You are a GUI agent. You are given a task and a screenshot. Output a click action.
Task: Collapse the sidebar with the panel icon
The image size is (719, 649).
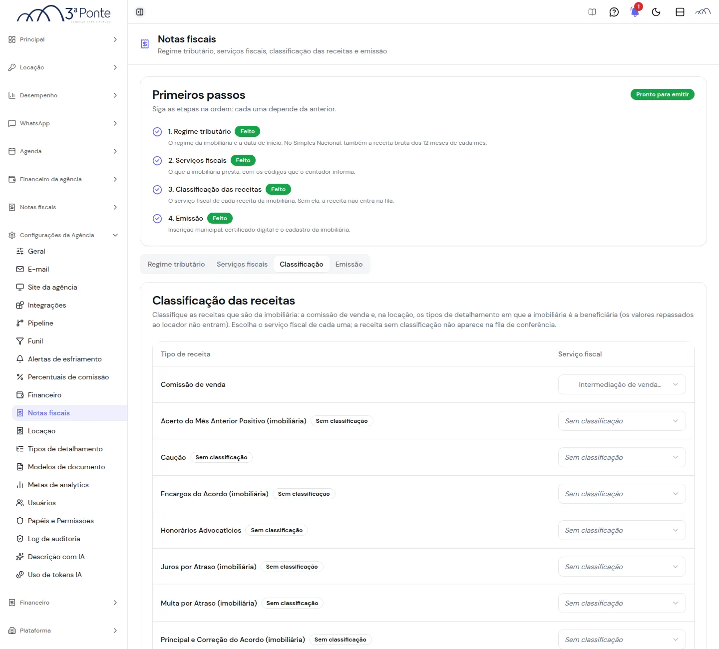140,12
